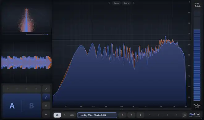Open the Sound selector
This screenshot has height=120, width=204.
coord(126,3)
